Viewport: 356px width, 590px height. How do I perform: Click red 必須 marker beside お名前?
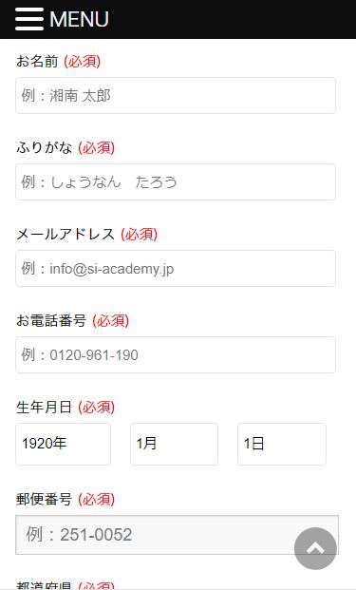83,61
